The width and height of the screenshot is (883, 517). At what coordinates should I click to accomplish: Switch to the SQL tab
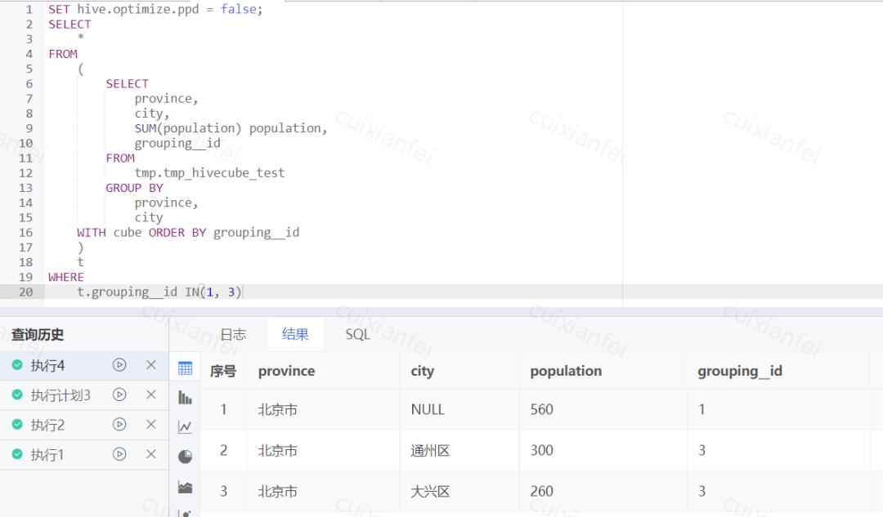(x=357, y=334)
